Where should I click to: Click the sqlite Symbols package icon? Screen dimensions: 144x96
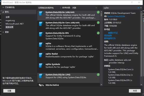[x=41, y=66]
